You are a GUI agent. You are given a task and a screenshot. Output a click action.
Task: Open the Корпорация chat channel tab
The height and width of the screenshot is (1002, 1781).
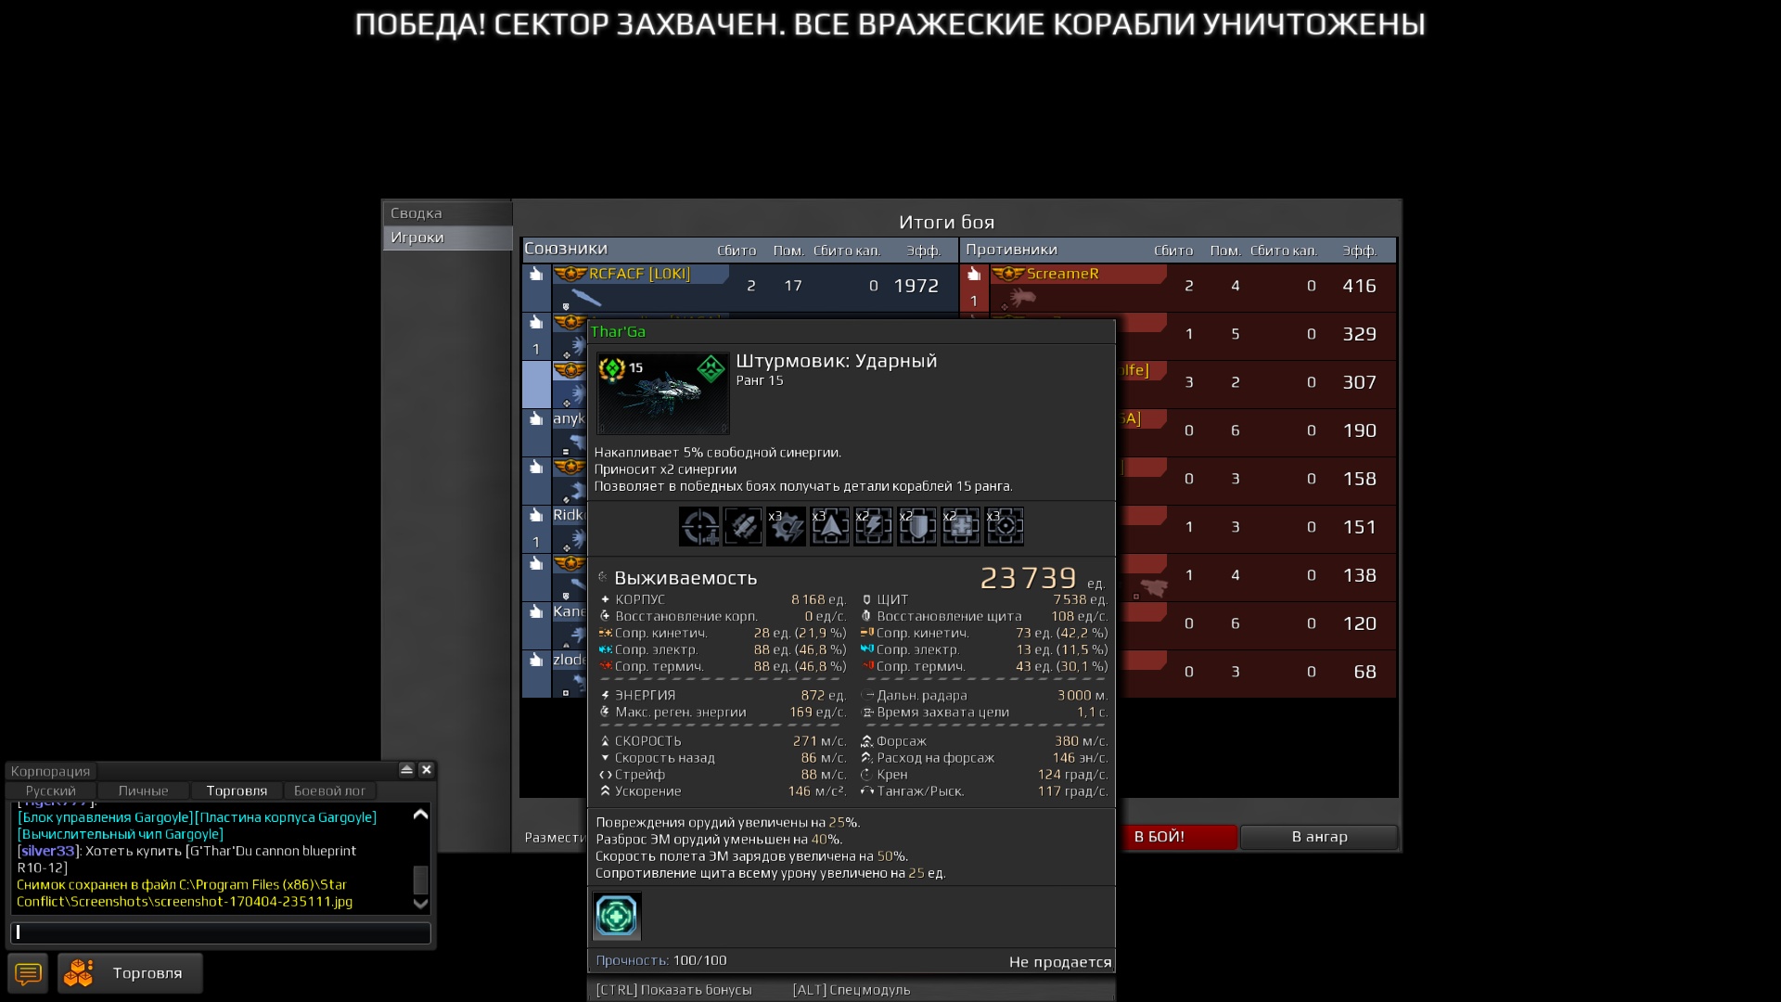point(51,771)
